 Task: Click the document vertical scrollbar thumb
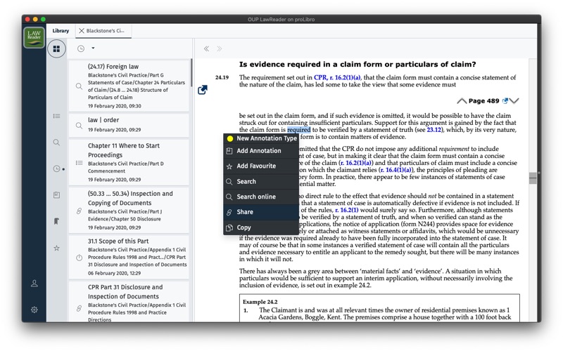[533, 178]
